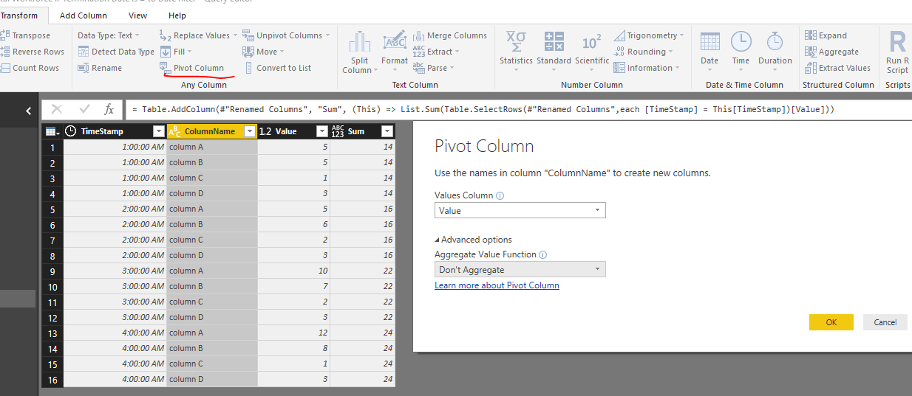Switch to the Add Column tab
The image size is (912, 396).
84,15
